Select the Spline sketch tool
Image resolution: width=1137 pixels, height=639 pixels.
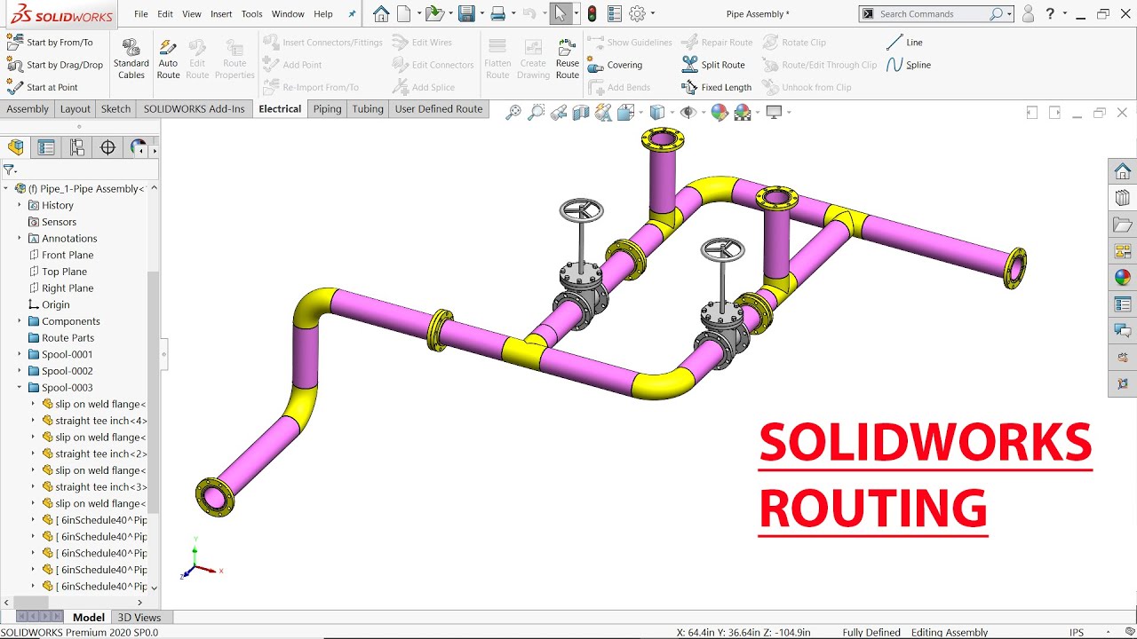click(x=909, y=65)
